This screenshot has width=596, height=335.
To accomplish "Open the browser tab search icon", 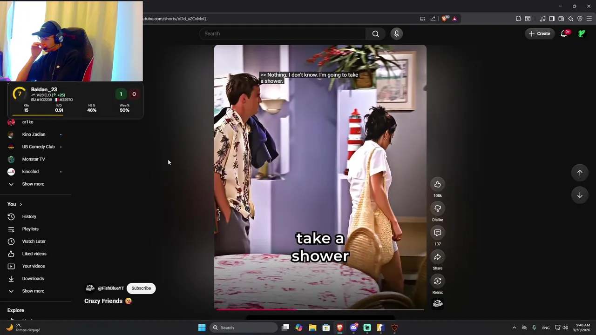I will (528, 19).
